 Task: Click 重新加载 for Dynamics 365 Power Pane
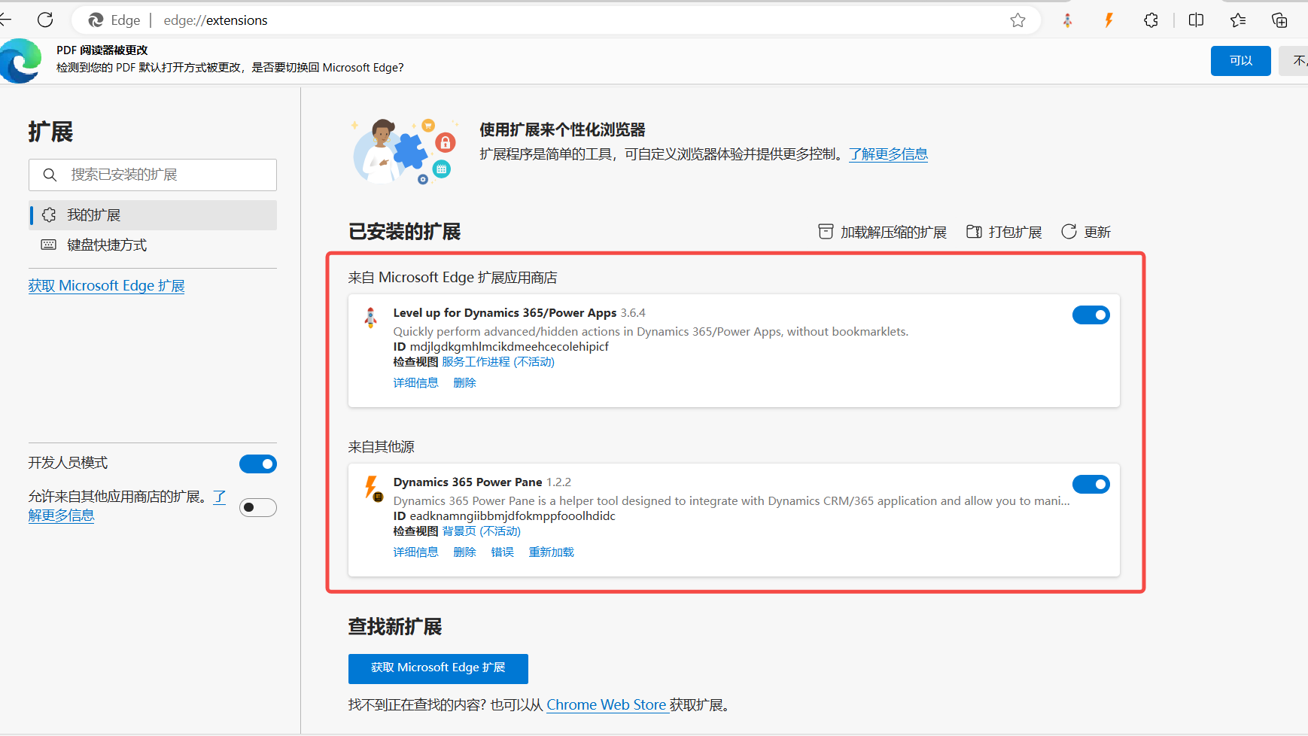coord(551,552)
